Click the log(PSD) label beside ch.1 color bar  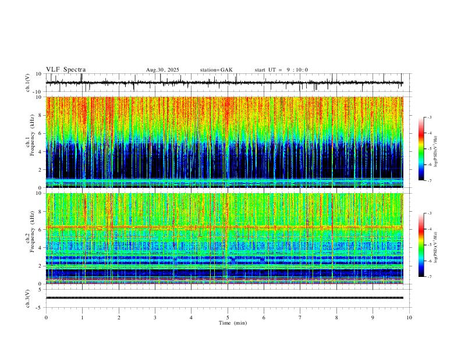[436, 151]
